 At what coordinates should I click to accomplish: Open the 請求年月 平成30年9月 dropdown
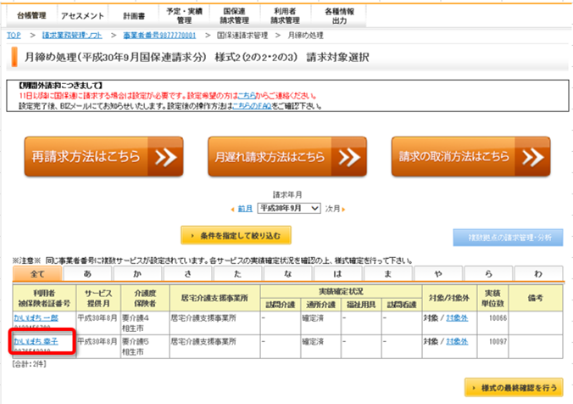(x=289, y=208)
